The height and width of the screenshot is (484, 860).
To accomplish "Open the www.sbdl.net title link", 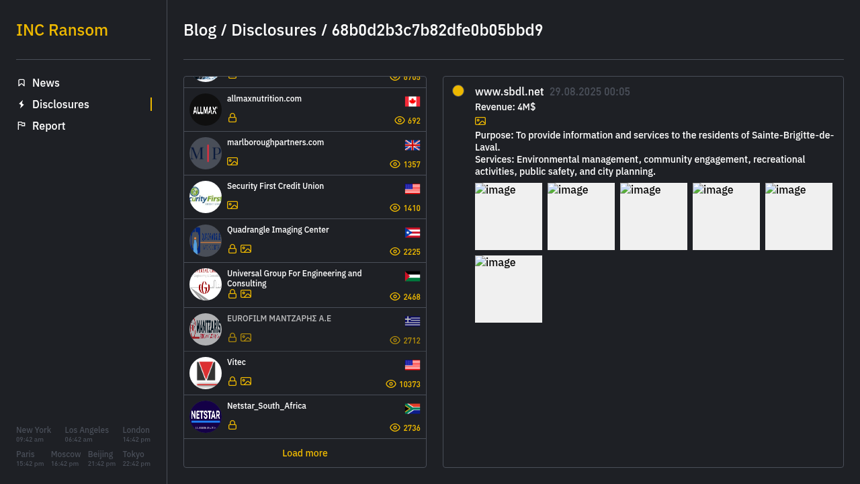I will click(509, 91).
